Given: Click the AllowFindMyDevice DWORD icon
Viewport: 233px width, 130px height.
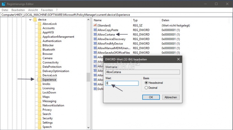Looking at the screenshot, I should click(95, 44).
